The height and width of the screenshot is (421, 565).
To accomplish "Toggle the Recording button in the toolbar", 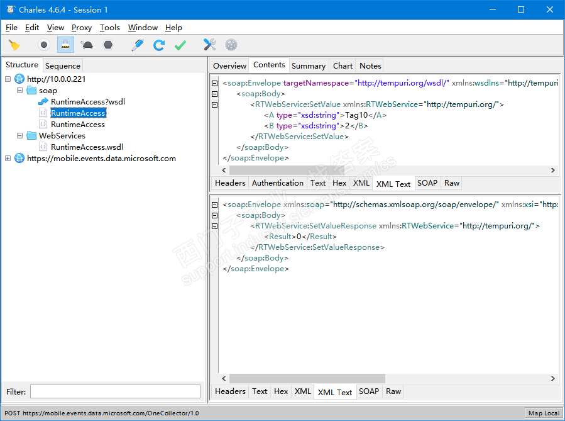I will (43, 45).
